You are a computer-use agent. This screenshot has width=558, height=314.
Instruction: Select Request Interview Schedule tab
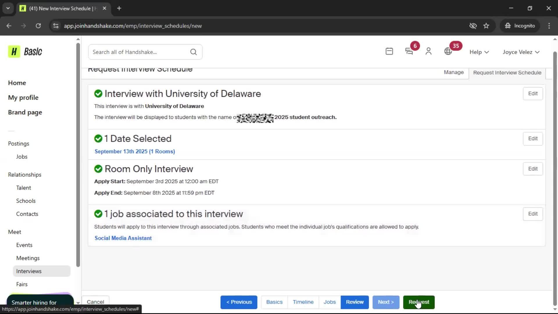[x=507, y=73]
